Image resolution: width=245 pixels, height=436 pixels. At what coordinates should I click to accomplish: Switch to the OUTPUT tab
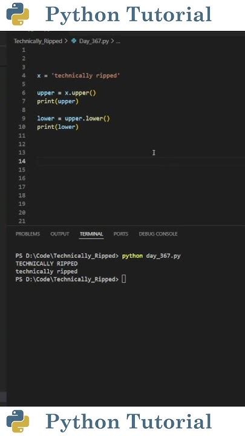60,234
